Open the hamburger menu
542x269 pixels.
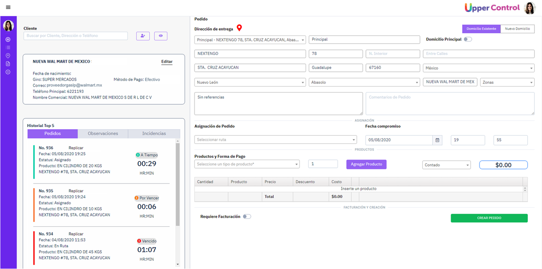pyautogui.click(x=8, y=7)
